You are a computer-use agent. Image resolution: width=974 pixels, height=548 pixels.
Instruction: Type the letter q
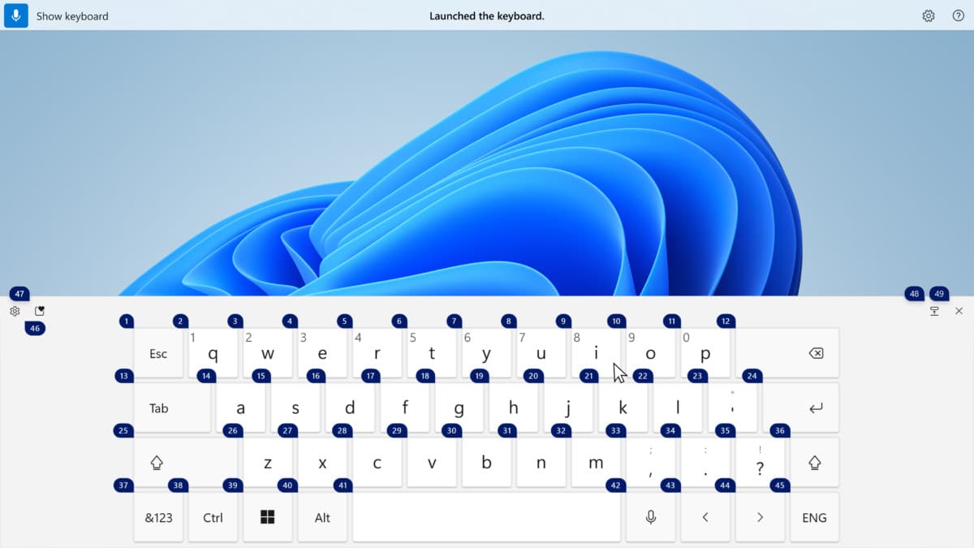click(213, 354)
